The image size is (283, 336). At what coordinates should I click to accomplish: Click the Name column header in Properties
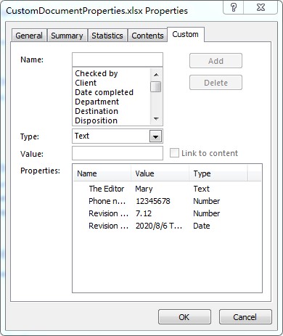[x=102, y=173]
